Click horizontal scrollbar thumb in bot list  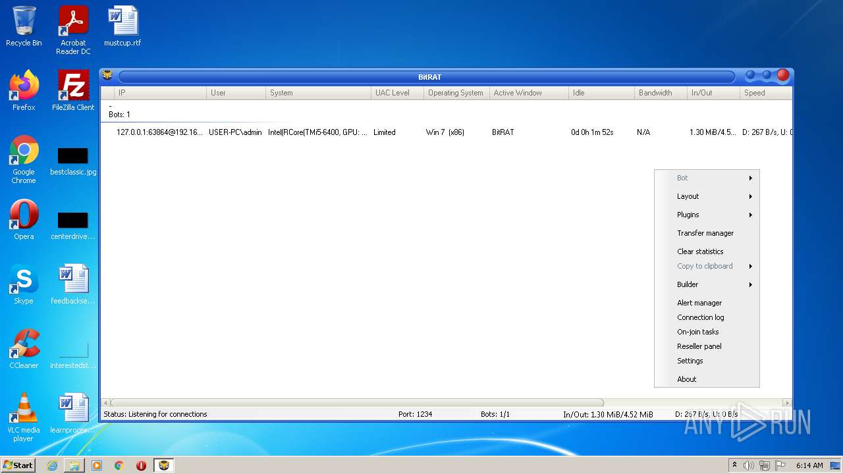(357, 402)
